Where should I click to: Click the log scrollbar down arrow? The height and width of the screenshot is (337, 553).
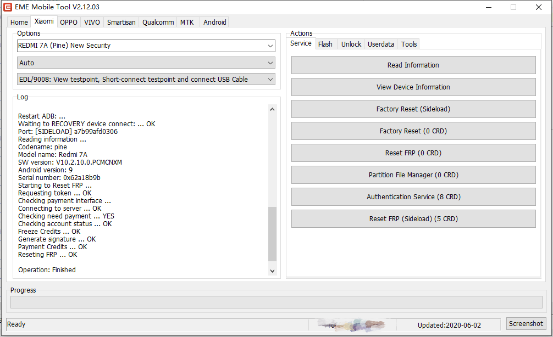[272, 271]
